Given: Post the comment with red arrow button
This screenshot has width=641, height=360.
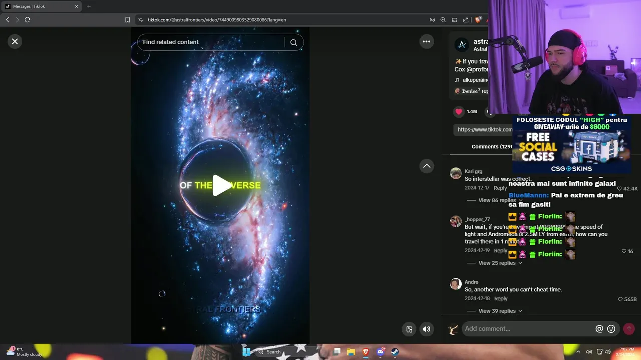Looking at the screenshot, I should pos(629,329).
